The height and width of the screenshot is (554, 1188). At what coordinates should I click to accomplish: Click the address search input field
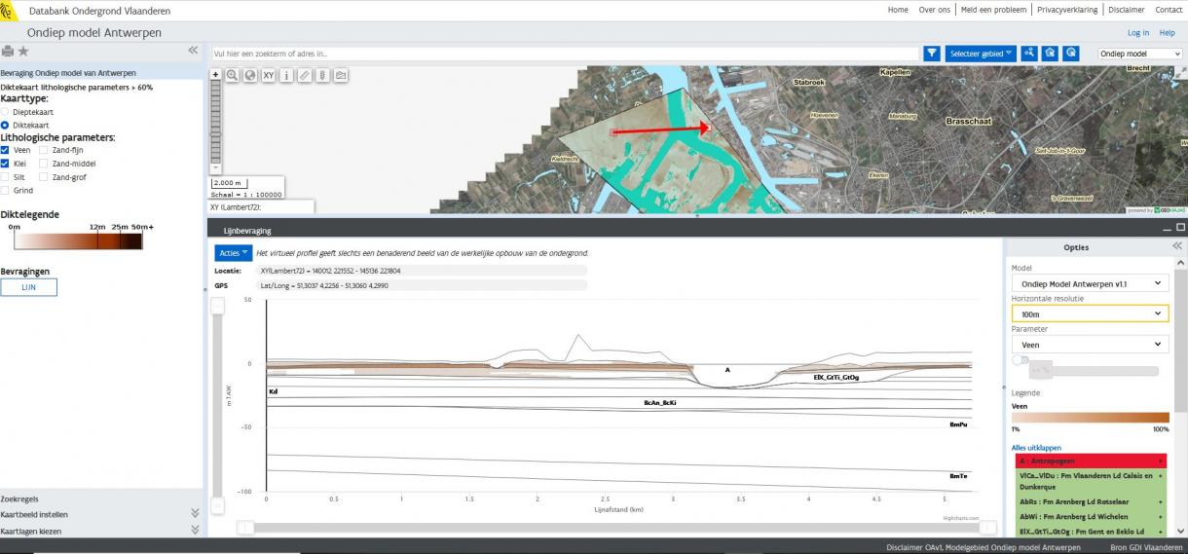coord(564,54)
